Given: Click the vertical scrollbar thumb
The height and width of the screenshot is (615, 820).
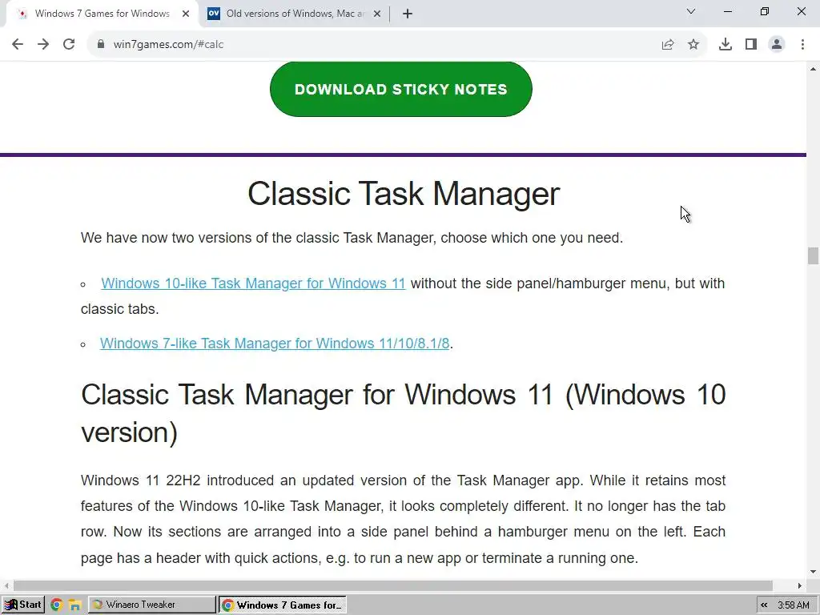Looking at the screenshot, I should pyautogui.click(x=813, y=255).
